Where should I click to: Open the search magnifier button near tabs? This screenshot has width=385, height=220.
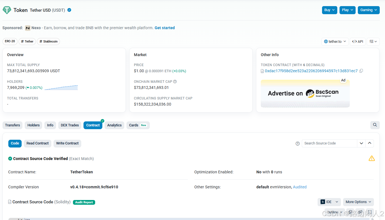coord(375,125)
